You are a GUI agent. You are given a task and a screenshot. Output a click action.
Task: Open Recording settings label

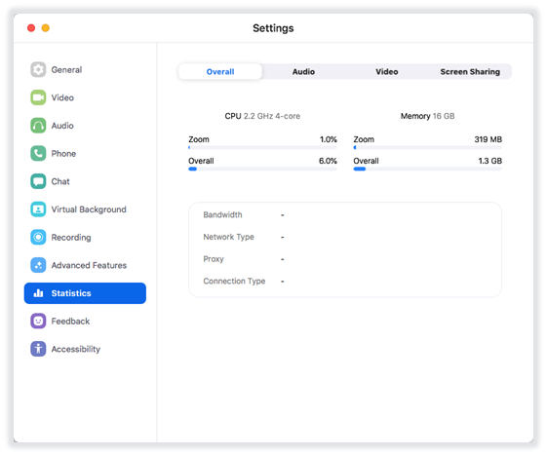pyautogui.click(x=71, y=238)
